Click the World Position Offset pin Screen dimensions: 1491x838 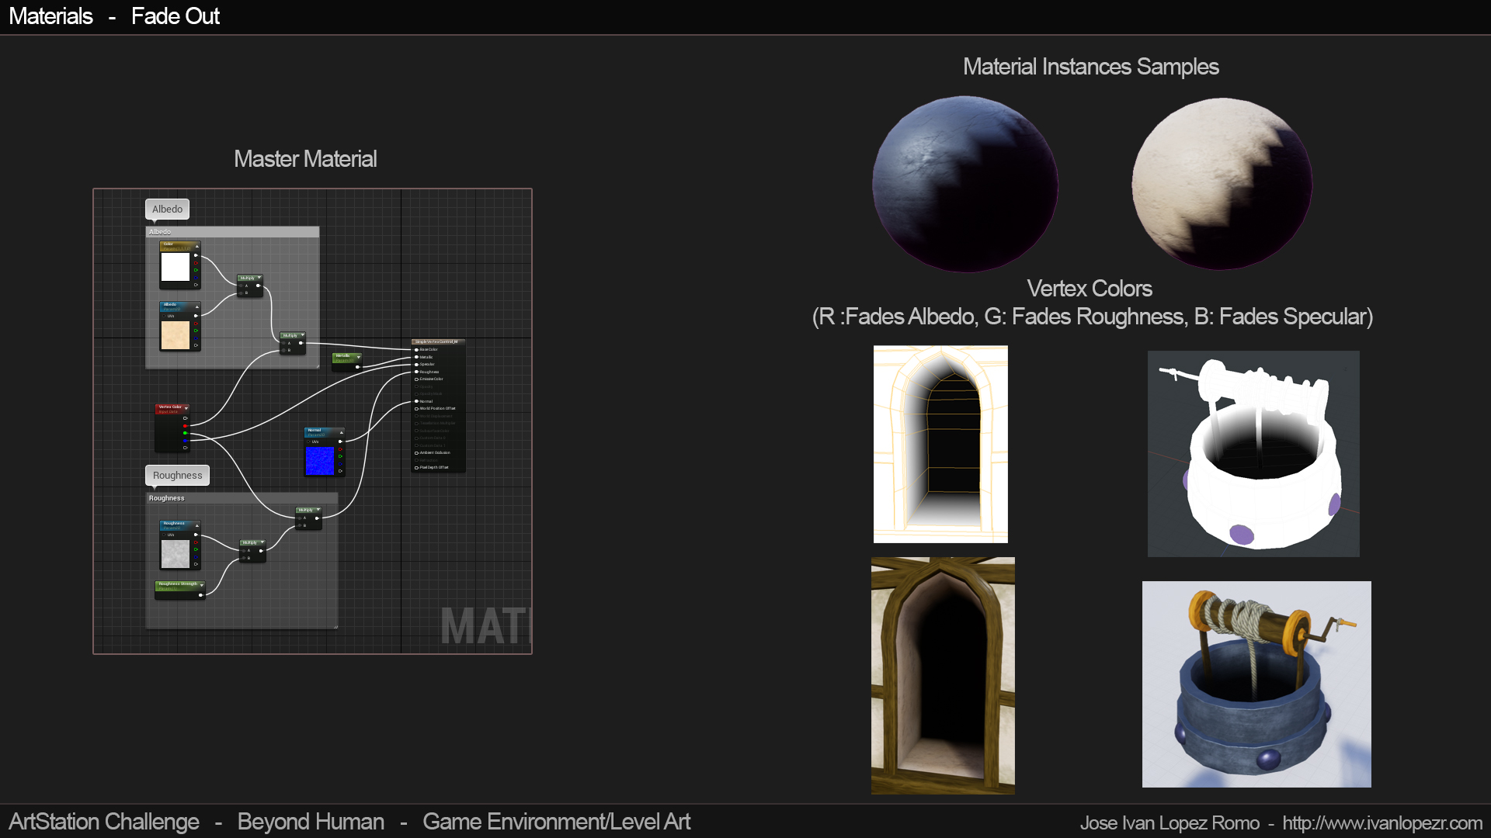(x=417, y=409)
